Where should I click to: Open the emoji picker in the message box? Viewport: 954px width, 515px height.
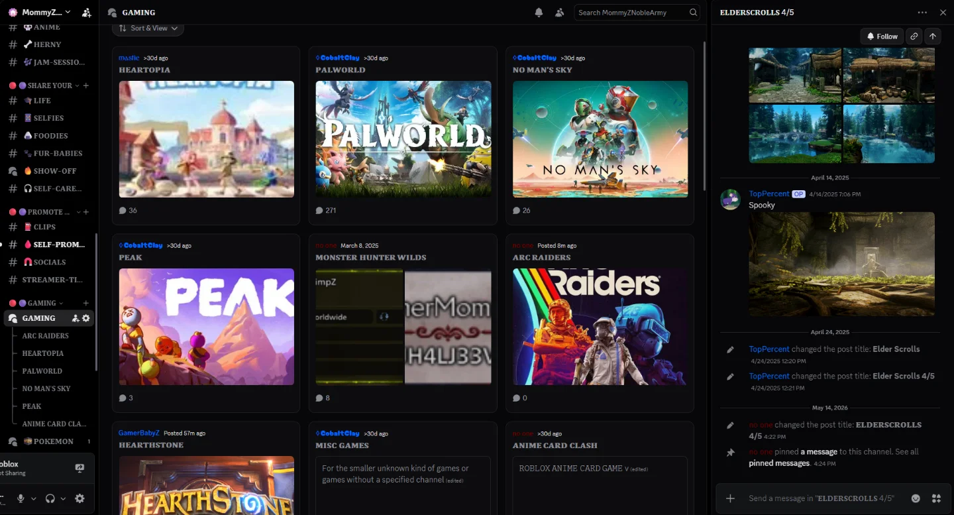click(916, 498)
